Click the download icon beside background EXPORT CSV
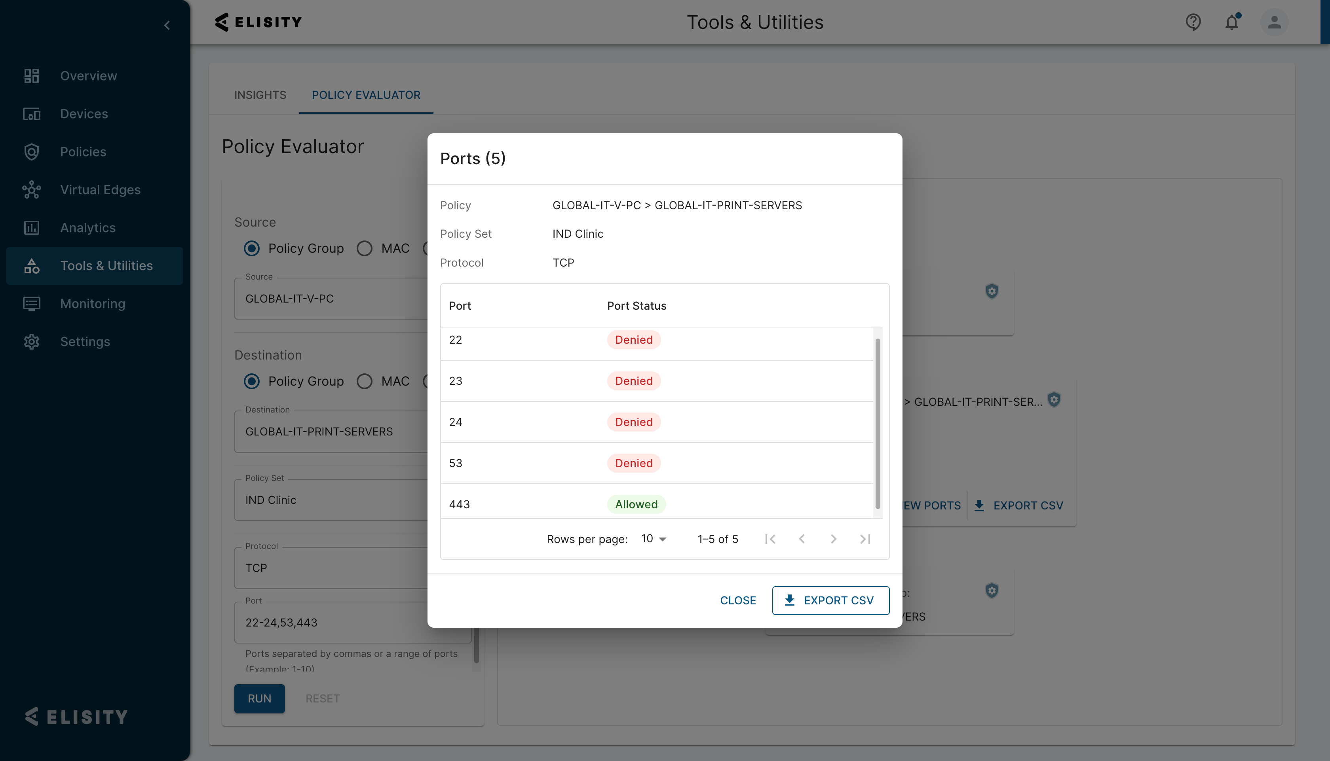 coord(979,505)
